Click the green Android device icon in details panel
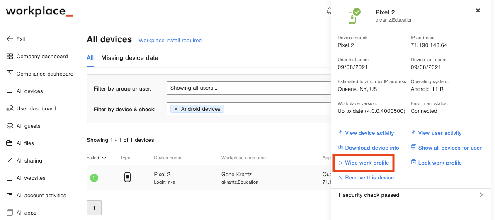This screenshot has width=495, height=220. 354,16
